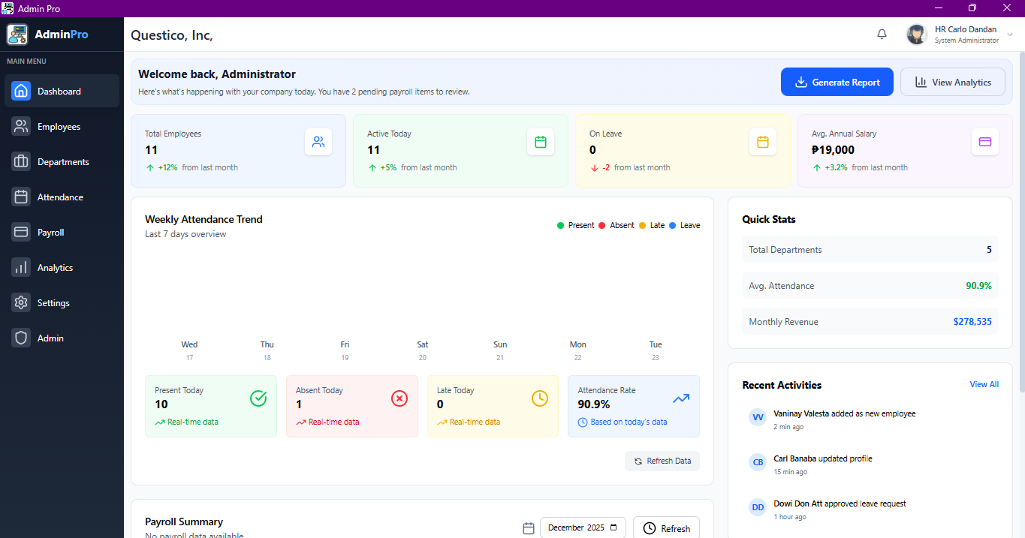Click the Payroll Summary Refresh button
This screenshot has height=538, width=1025.
point(667,527)
